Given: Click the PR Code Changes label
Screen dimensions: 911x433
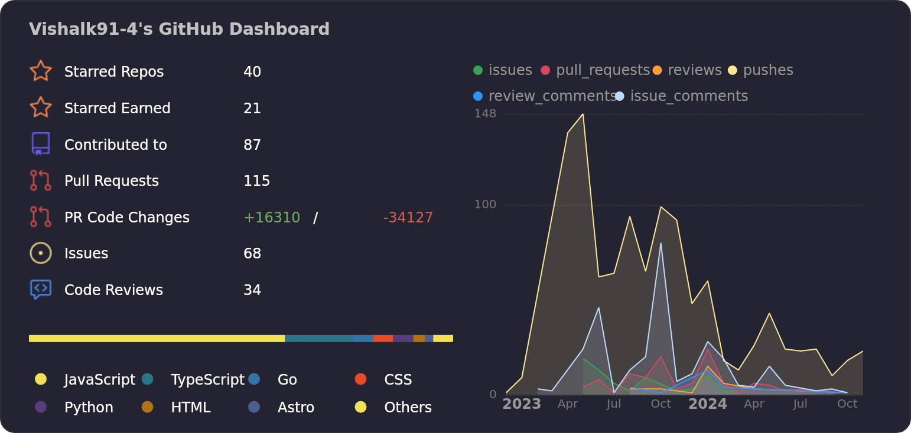Looking at the screenshot, I should pyautogui.click(x=127, y=218).
